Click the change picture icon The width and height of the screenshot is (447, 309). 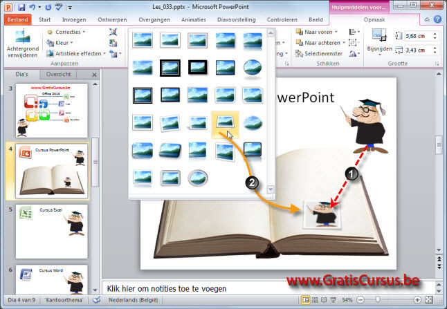click(x=113, y=43)
